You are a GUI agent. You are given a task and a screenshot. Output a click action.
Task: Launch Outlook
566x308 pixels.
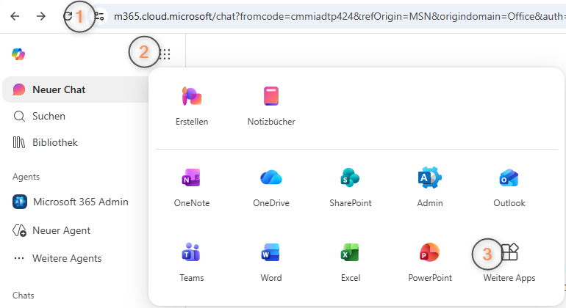coord(509,187)
